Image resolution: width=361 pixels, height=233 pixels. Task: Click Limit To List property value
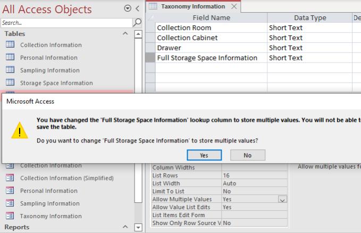(255, 191)
